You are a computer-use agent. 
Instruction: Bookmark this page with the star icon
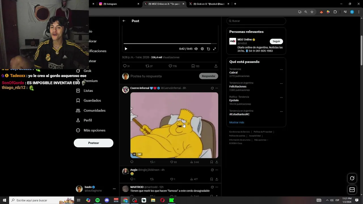[312, 12]
